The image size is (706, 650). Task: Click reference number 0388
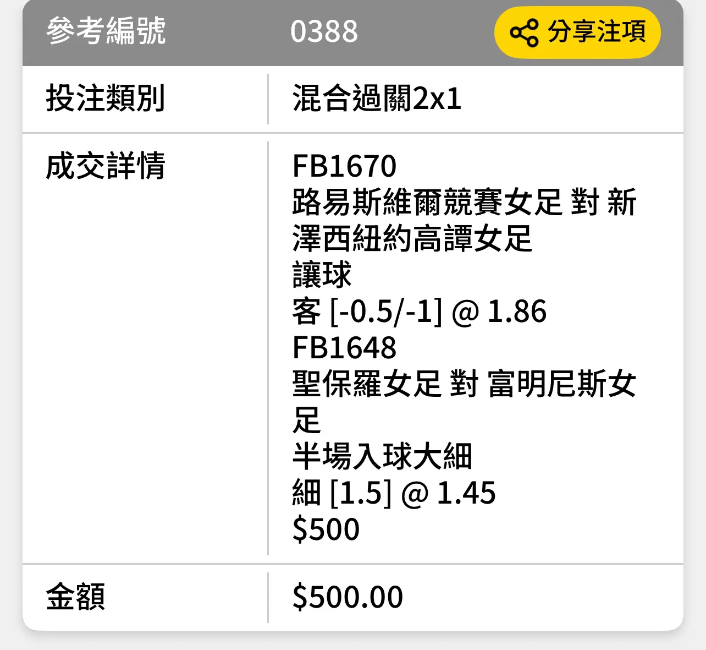coord(324,31)
